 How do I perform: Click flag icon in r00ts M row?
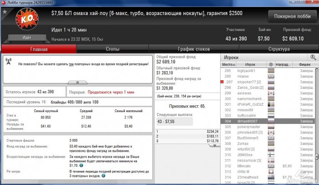pos(271,172)
